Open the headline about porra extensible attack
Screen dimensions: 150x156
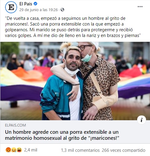62,135
